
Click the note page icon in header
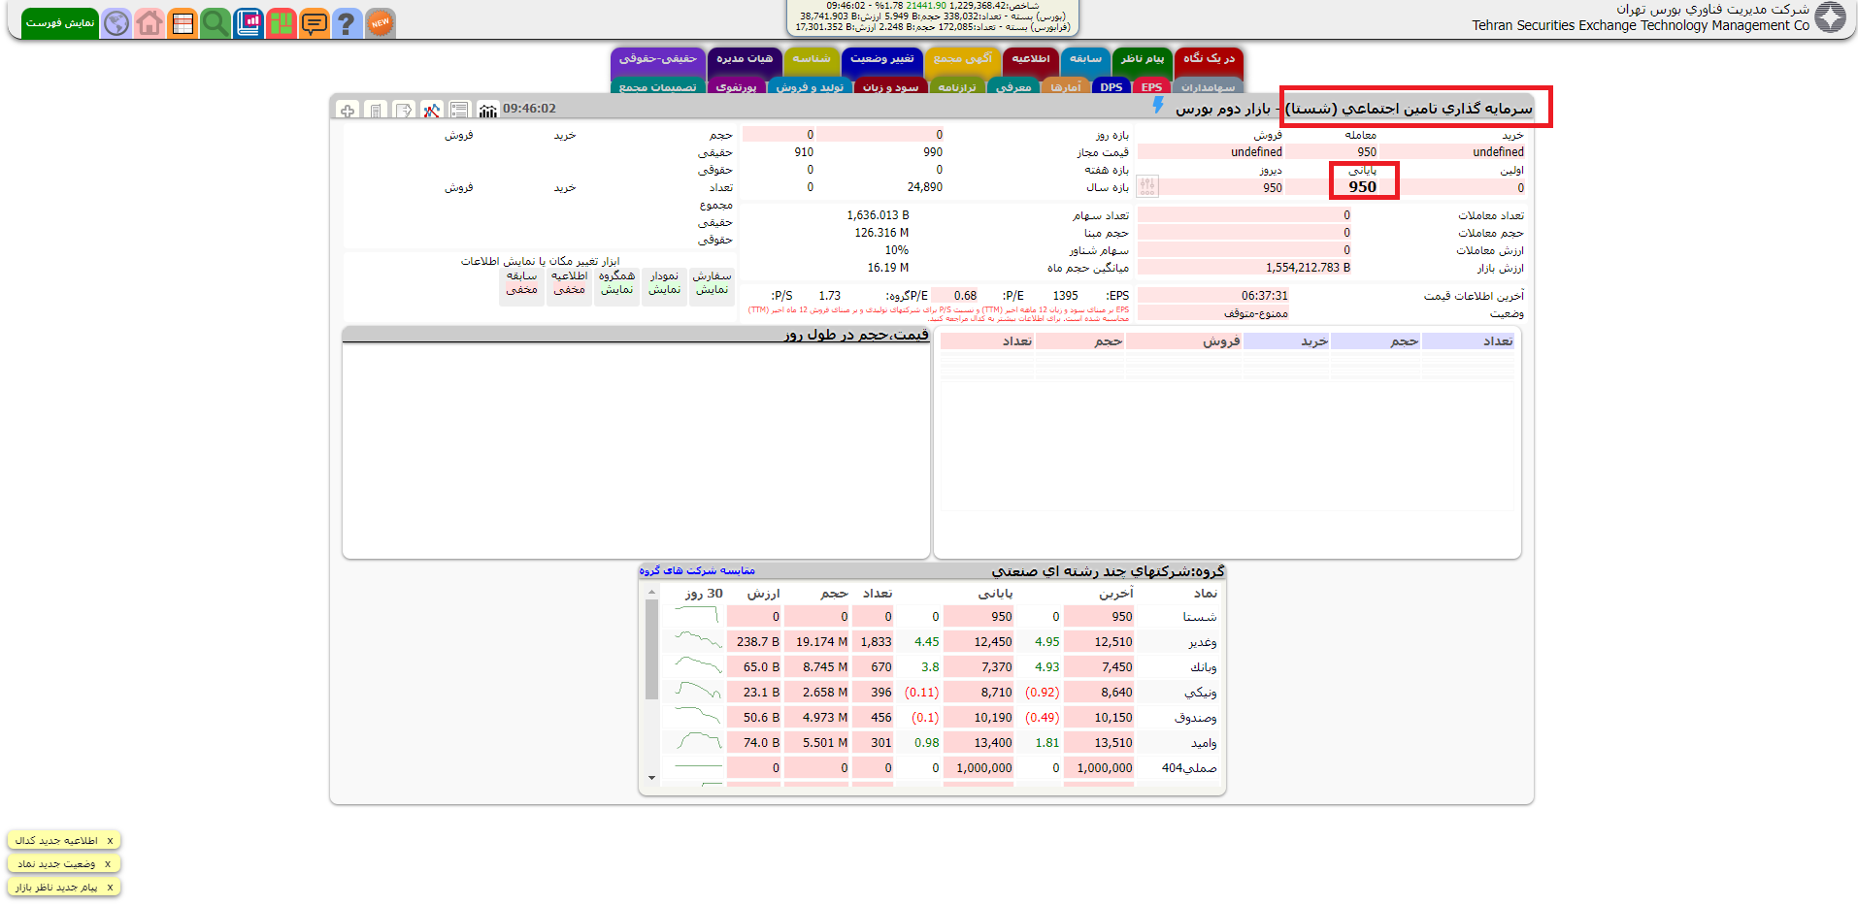pyautogui.click(x=405, y=110)
